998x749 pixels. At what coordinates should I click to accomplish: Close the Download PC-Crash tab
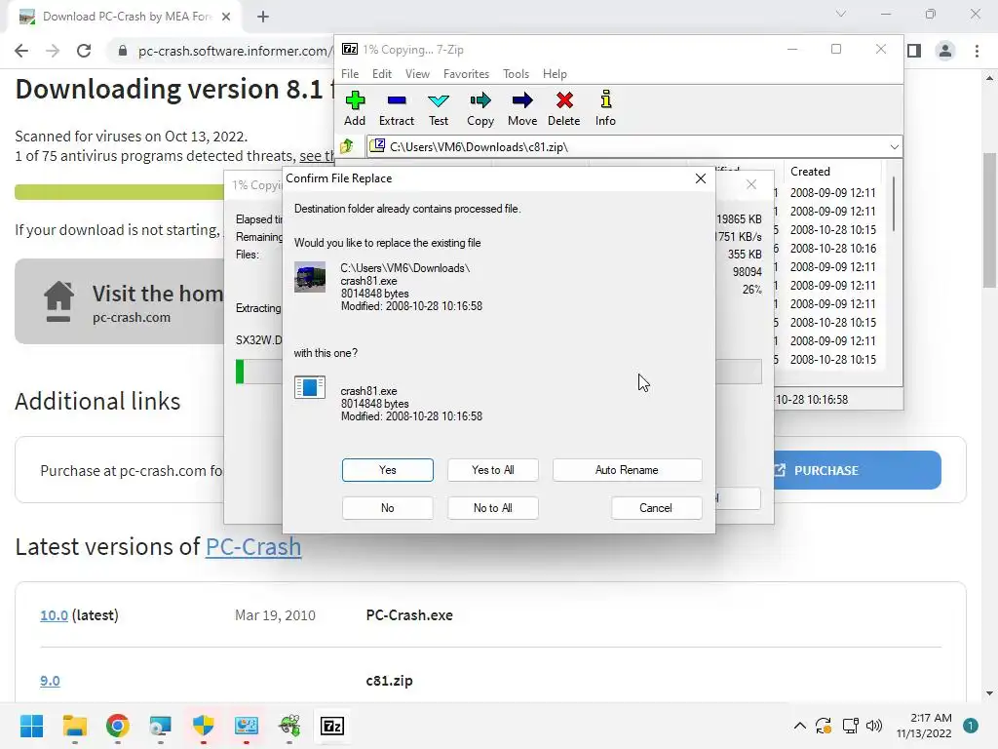(x=226, y=17)
